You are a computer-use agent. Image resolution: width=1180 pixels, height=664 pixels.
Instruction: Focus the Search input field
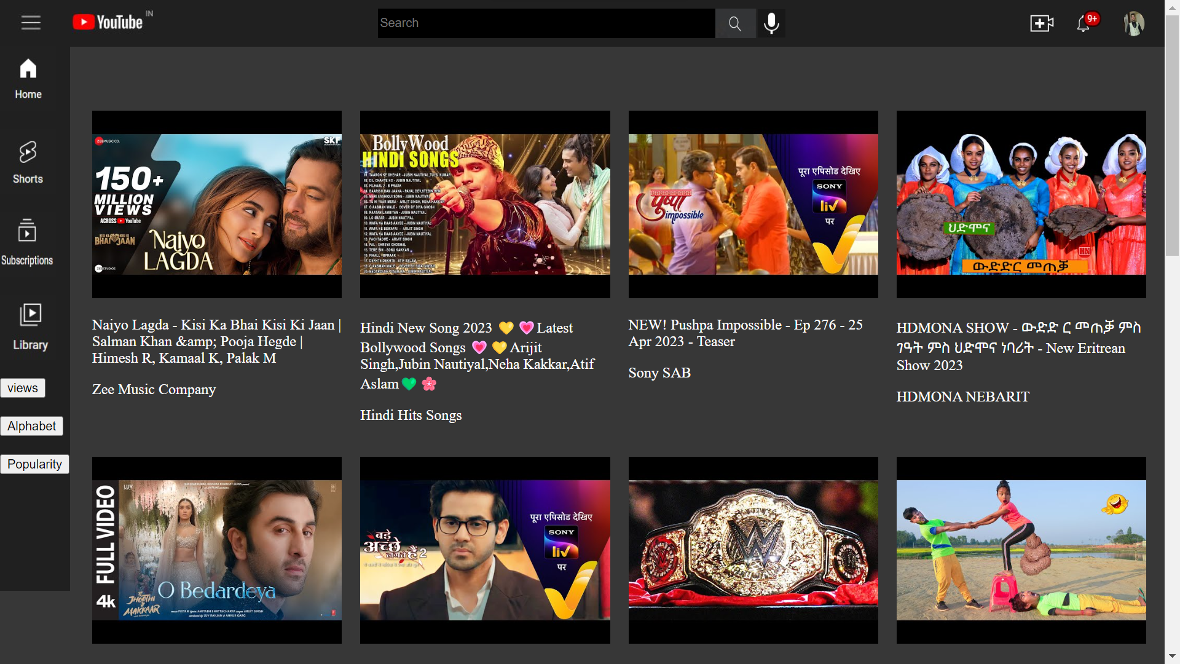546,23
